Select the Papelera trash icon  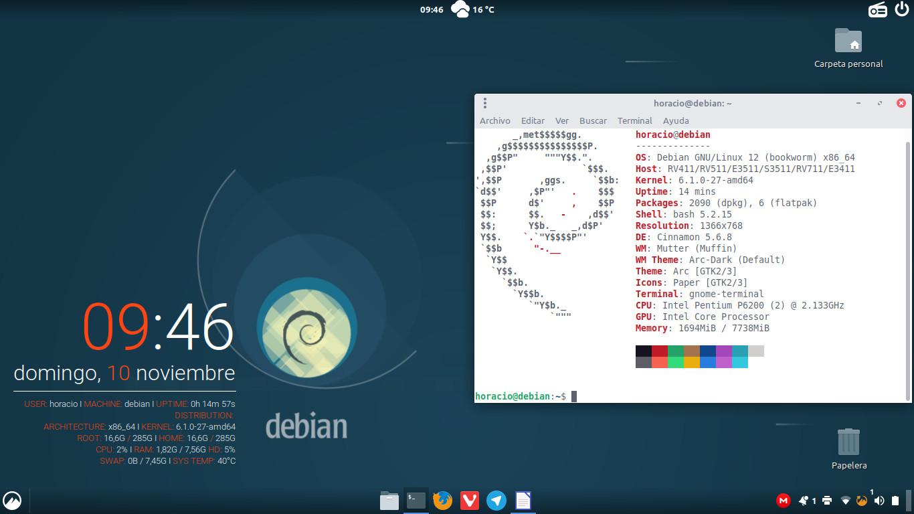tap(848, 448)
